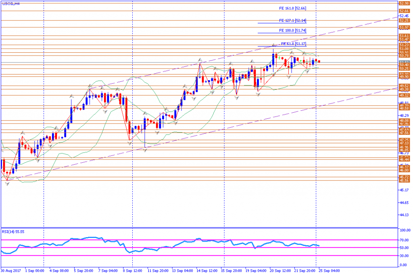Click the RSI 70.00 level value
The width and height of the screenshot is (413, 275).
pyautogui.click(x=405, y=240)
